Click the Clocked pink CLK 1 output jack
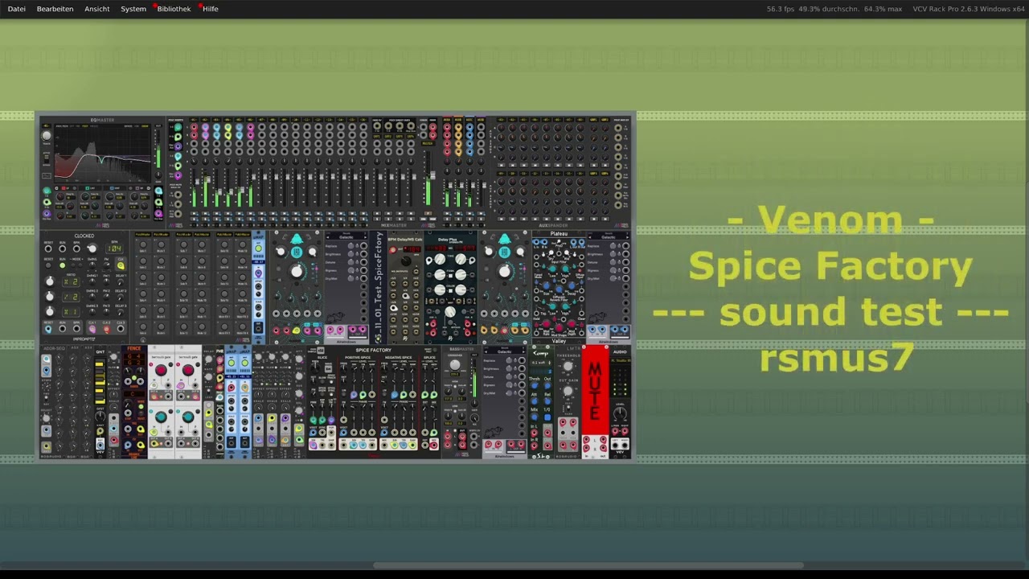 point(92,330)
